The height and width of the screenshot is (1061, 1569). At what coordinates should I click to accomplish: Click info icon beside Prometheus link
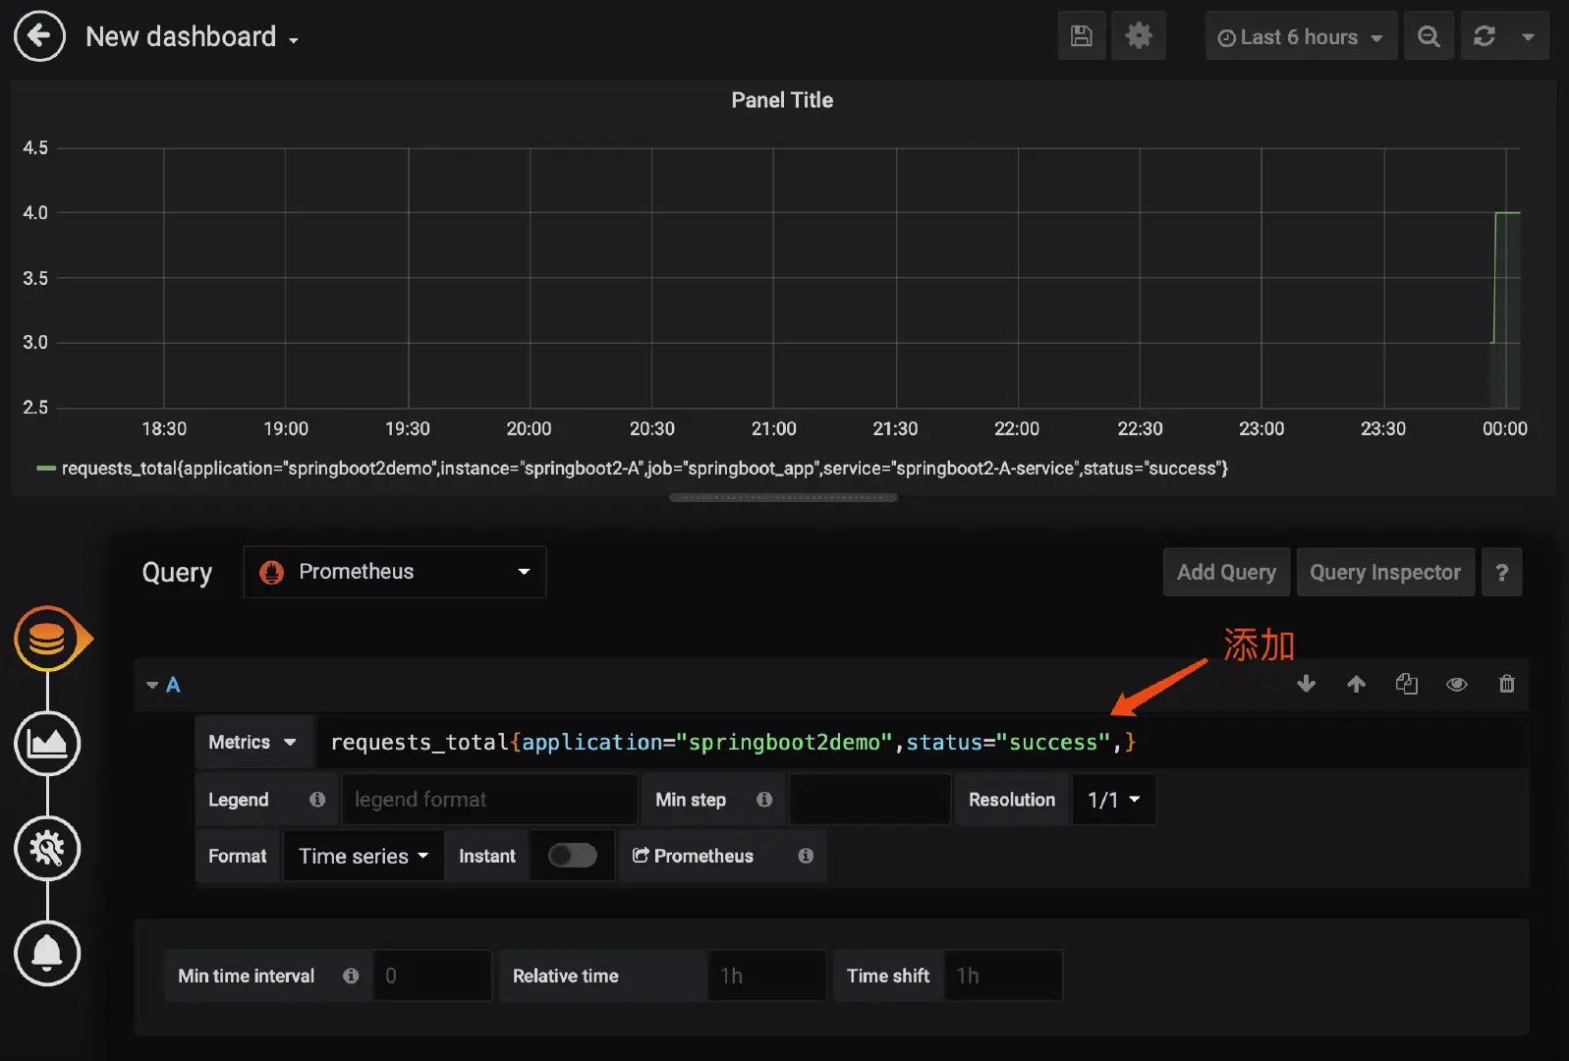(x=806, y=856)
